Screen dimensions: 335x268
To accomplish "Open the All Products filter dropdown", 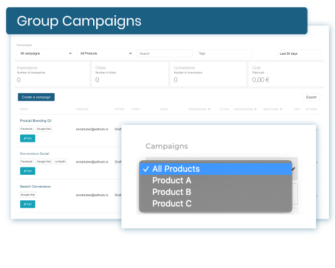I will click(x=105, y=54).
